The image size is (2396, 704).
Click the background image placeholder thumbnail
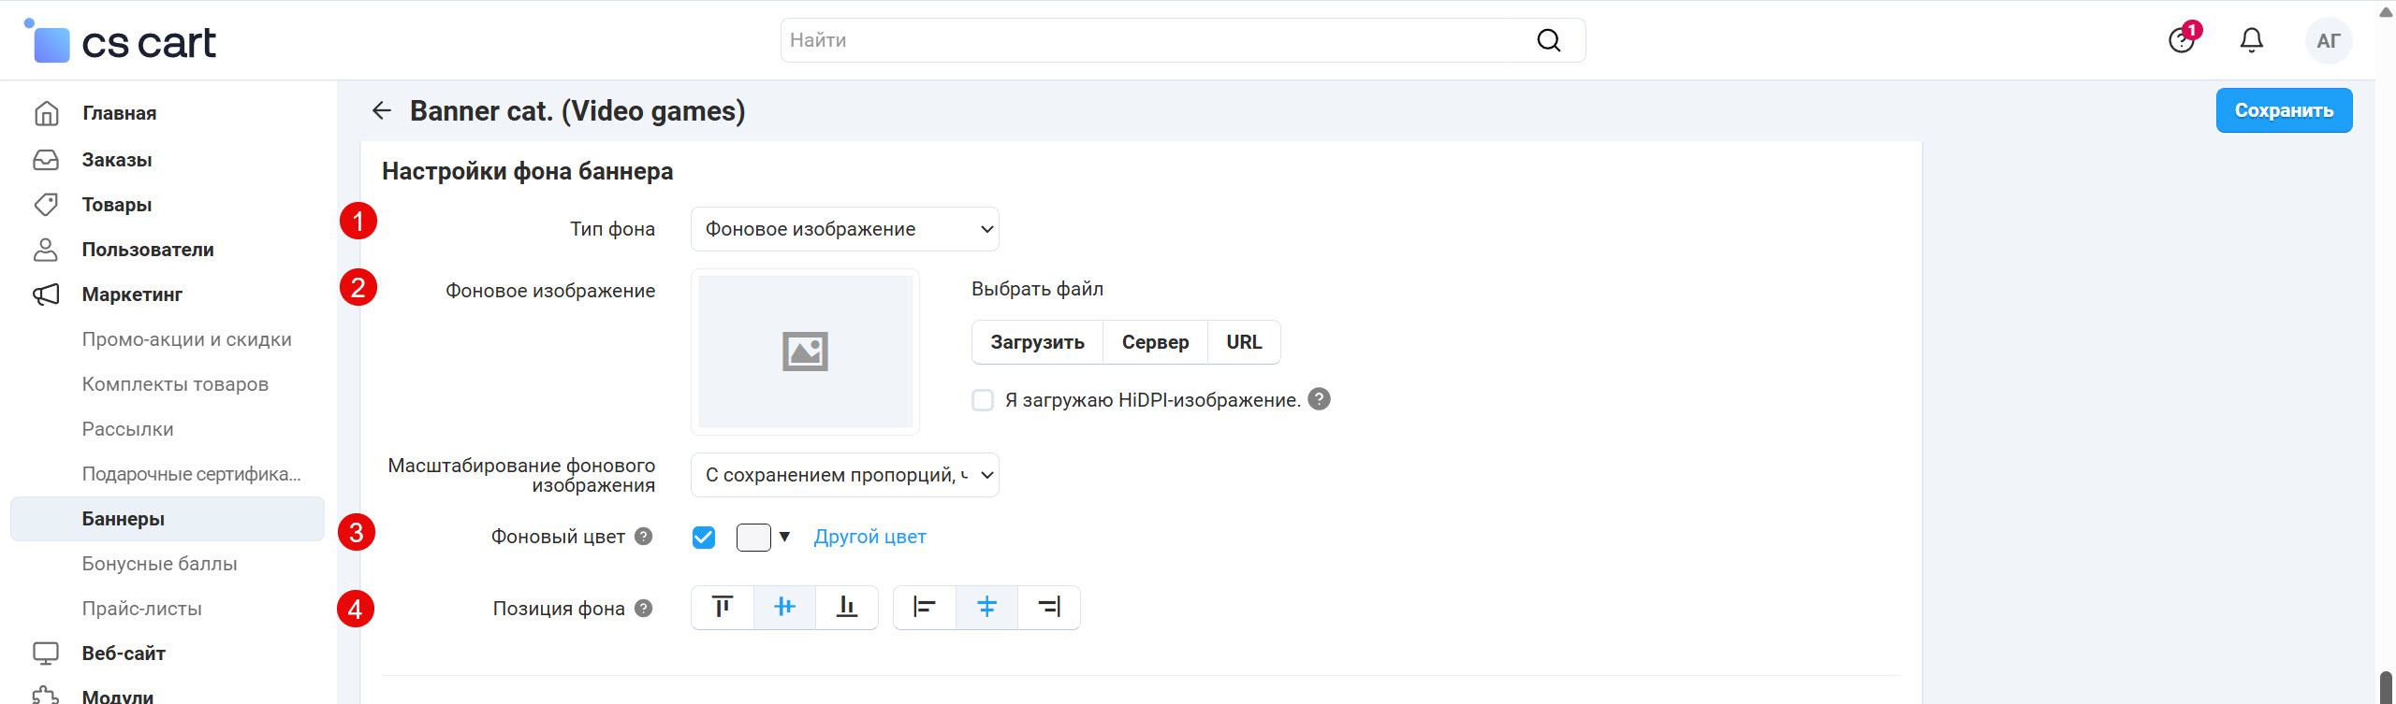point(805,352)
